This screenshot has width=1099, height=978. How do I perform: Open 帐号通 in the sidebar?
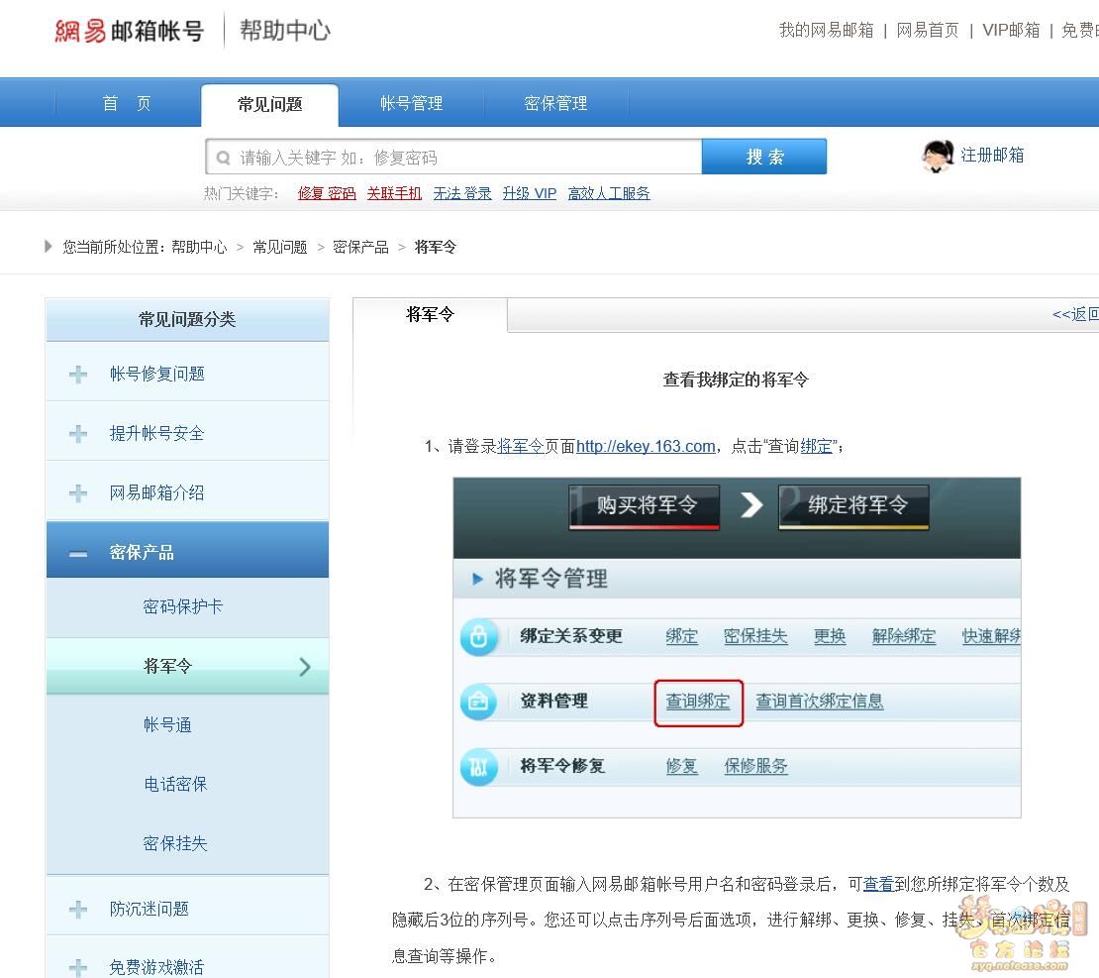click(167, 724)
